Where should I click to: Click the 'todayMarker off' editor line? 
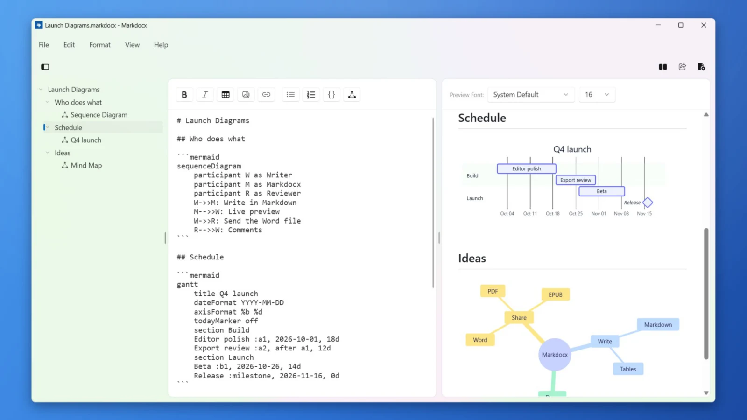click(x=226, y=321)
